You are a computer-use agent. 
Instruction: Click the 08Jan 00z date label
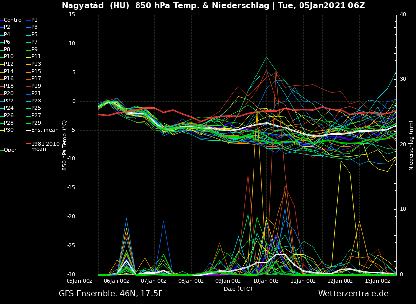coord(191,281)
